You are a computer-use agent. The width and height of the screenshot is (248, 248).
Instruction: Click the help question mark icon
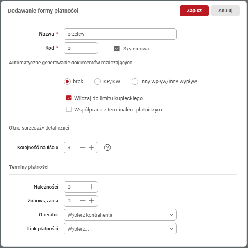pyautogui.click(x=107, y=148)
